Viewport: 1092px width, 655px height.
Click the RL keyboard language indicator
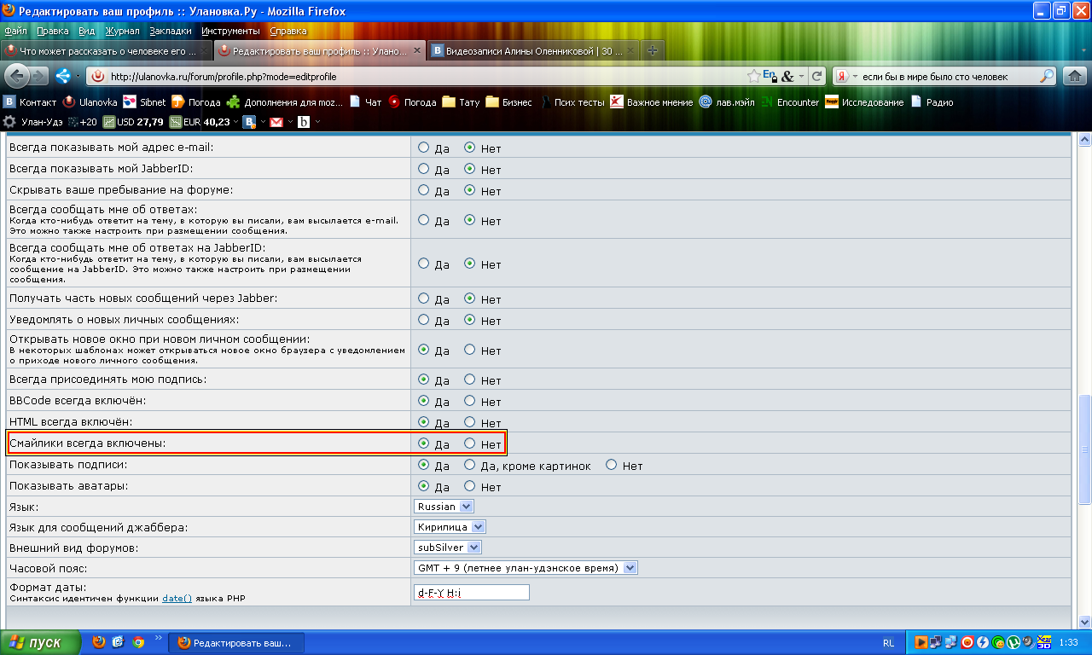[888, 642]
